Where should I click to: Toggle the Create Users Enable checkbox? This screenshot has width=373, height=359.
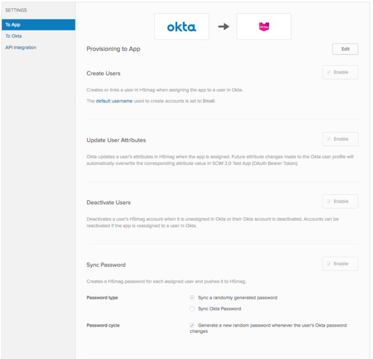click(329, 73)
